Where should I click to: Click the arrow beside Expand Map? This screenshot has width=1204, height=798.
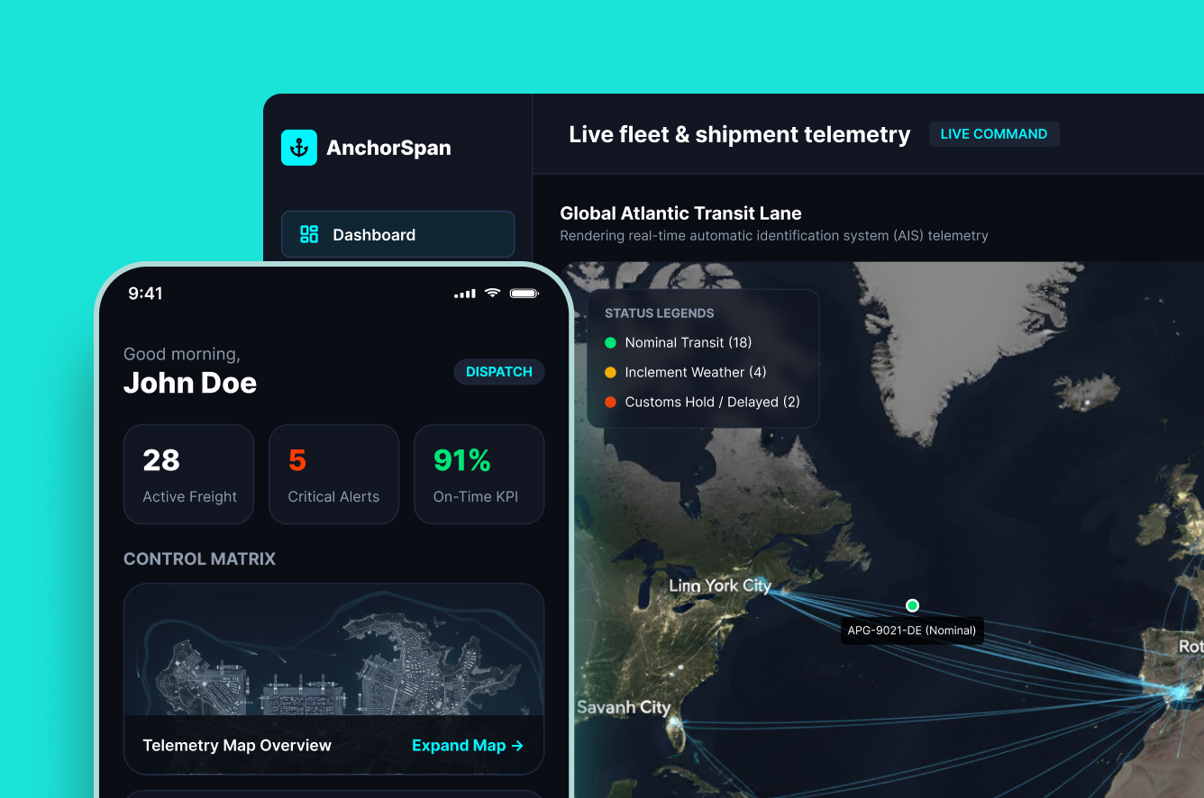517,746
